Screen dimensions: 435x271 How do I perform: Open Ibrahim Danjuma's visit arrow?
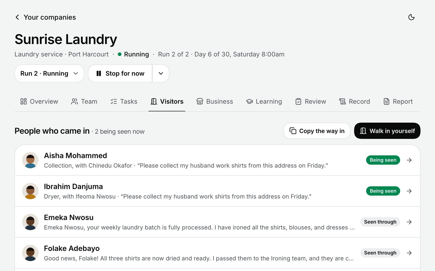coord(409,191)
